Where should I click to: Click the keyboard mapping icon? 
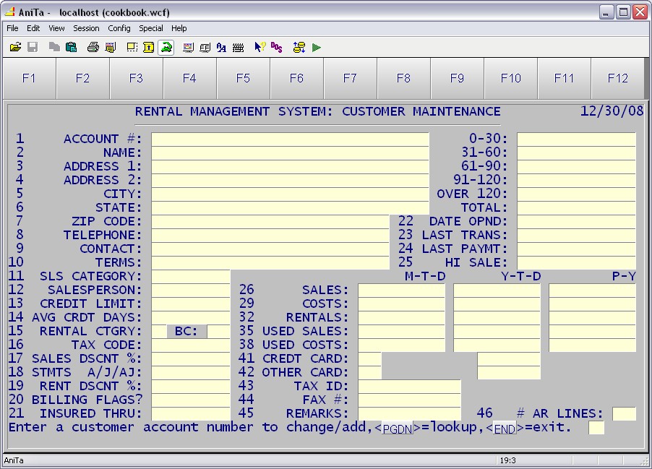click(x=238, y=48)
